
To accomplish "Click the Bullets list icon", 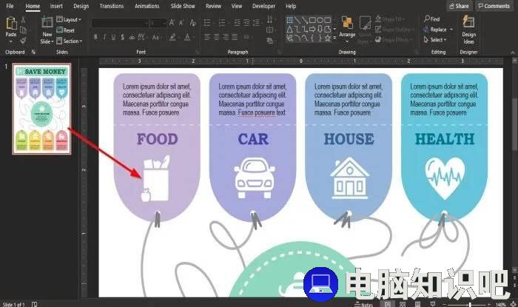I will pos(207,23).
